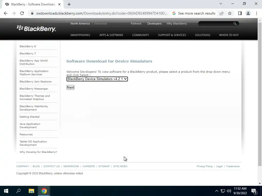Image resolution: width=262 pixels, height=196 pixels.
Task: Open the Developers link
Action: pos(154,23)
